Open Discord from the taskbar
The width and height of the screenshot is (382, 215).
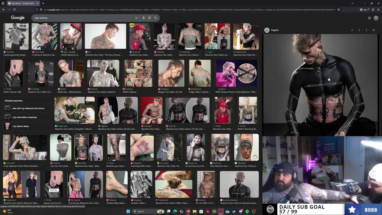point(241,211)
